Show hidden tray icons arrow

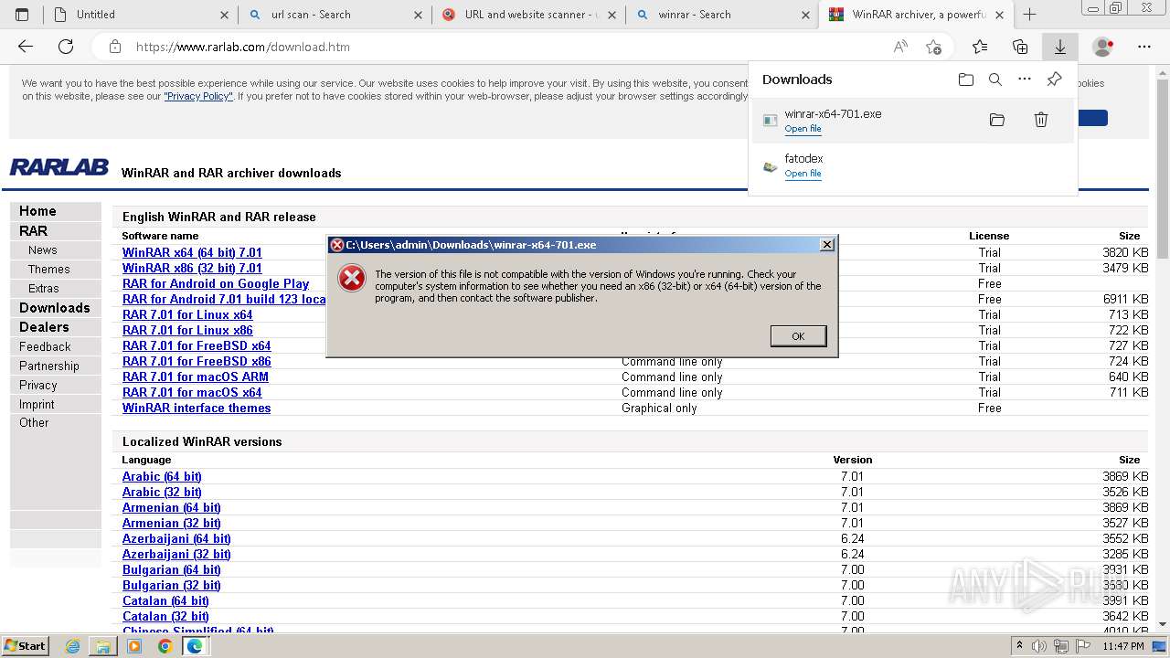click(1019, 646)
